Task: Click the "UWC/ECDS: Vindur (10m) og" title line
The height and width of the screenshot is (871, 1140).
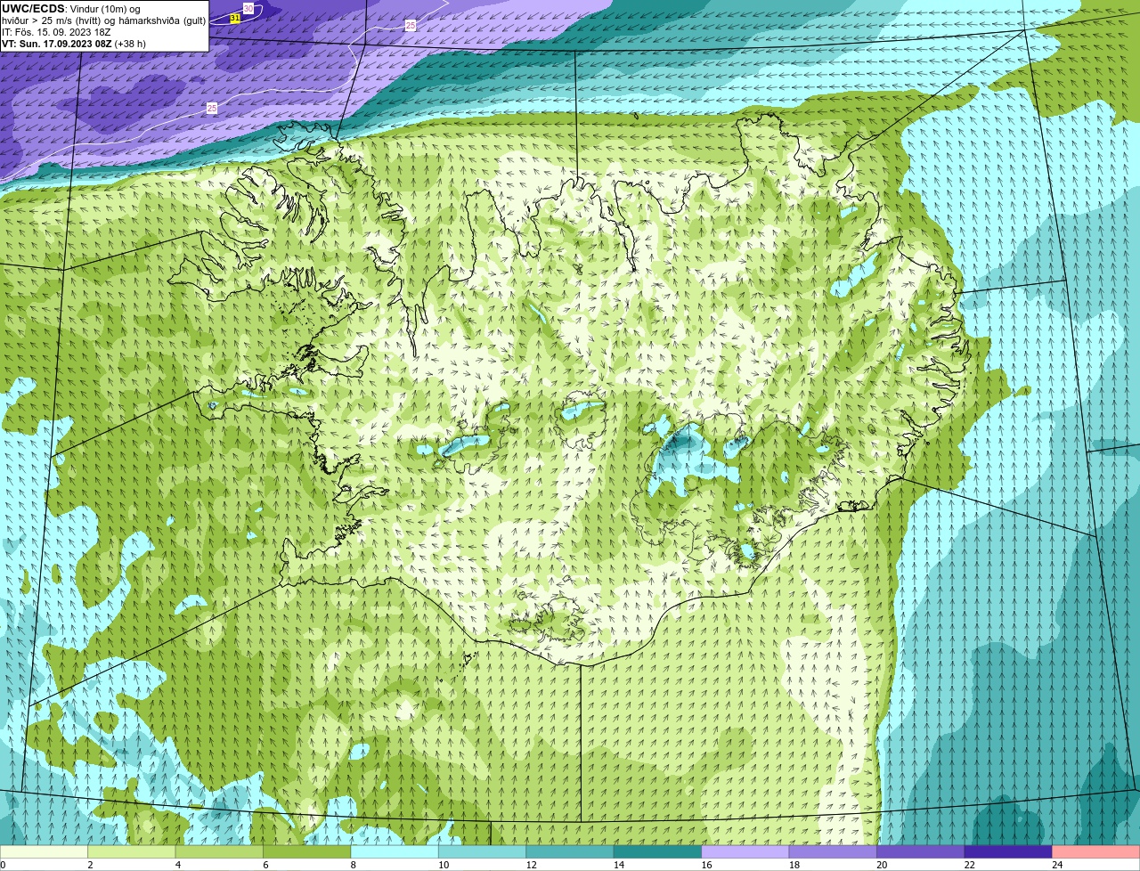Action: tap(71, 9)
